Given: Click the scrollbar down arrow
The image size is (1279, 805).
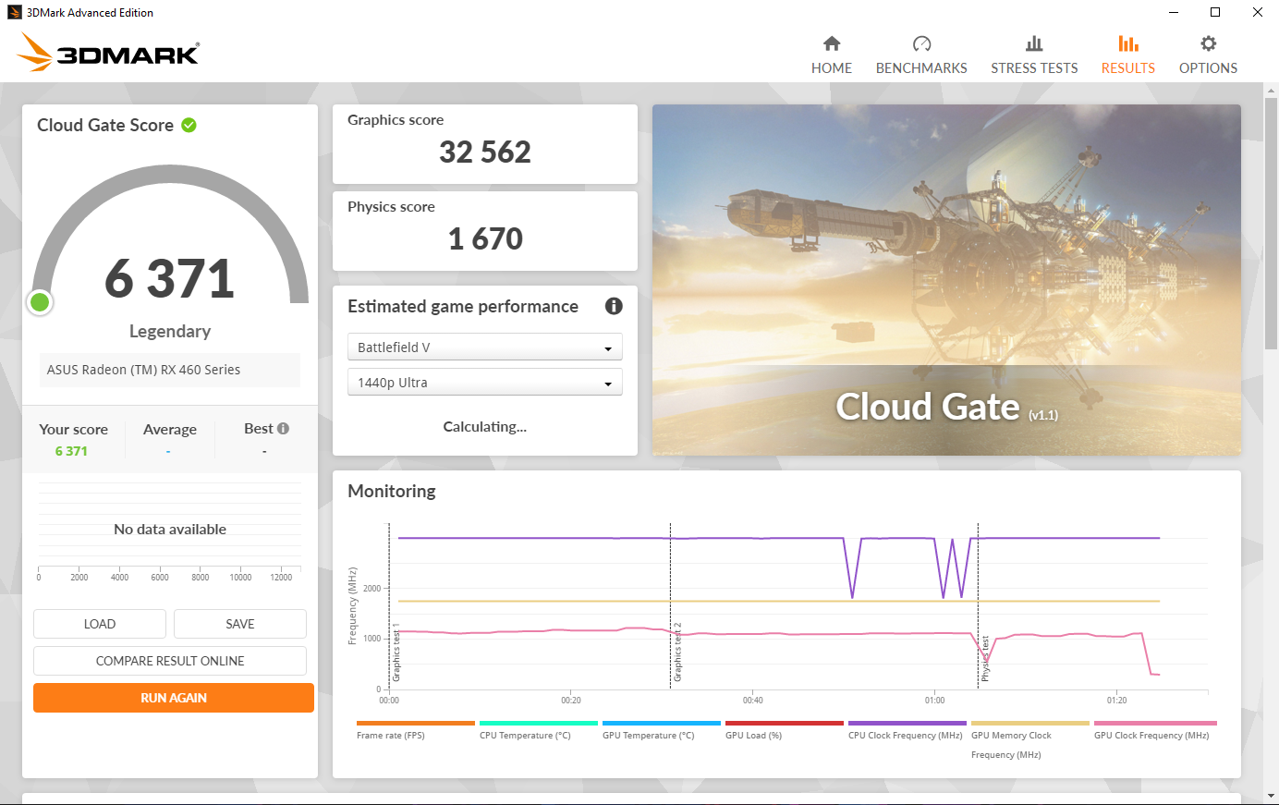Looking at the screenshot, I should [x=1271, y=796].
